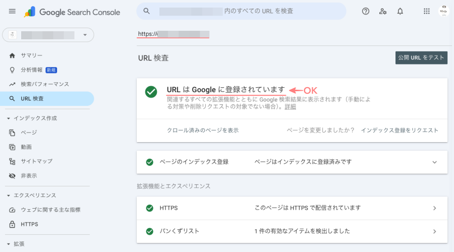Open the 動画 indexing report
The height and width of the screenshot is (252, 454).
26,147
